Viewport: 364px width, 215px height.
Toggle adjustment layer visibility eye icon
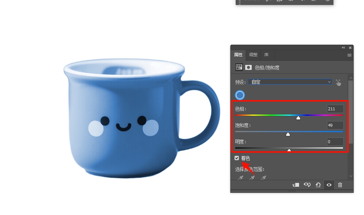coord(329,185)
